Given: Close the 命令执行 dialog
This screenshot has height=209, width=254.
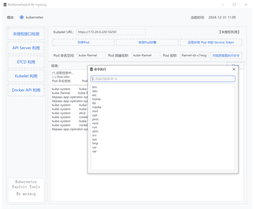Looking at the screenshot, I should point(234,69).
